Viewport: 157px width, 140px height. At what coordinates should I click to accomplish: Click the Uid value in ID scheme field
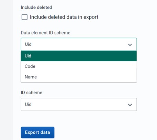point(28,104)
